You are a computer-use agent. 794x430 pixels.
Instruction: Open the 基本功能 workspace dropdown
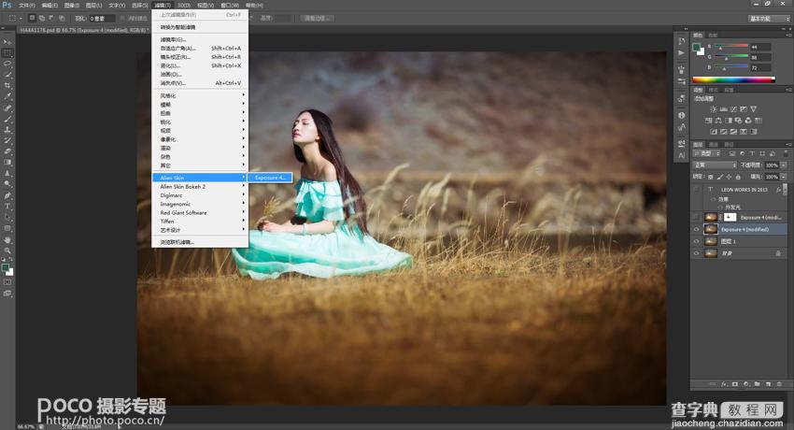click(x=769, y=19)
